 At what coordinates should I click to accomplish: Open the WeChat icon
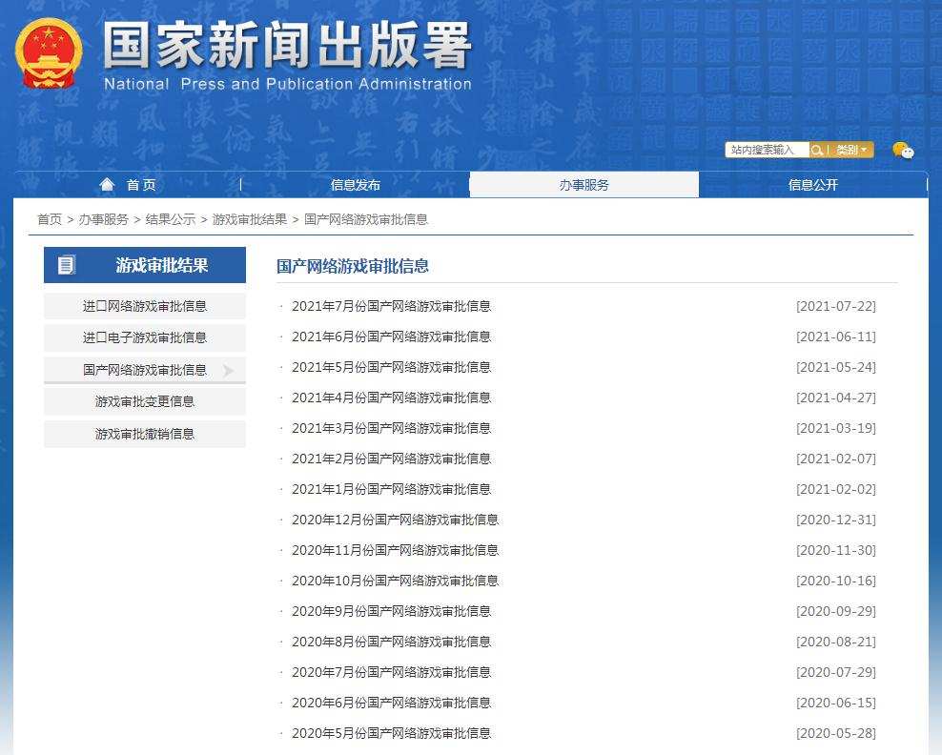[903, 151]
